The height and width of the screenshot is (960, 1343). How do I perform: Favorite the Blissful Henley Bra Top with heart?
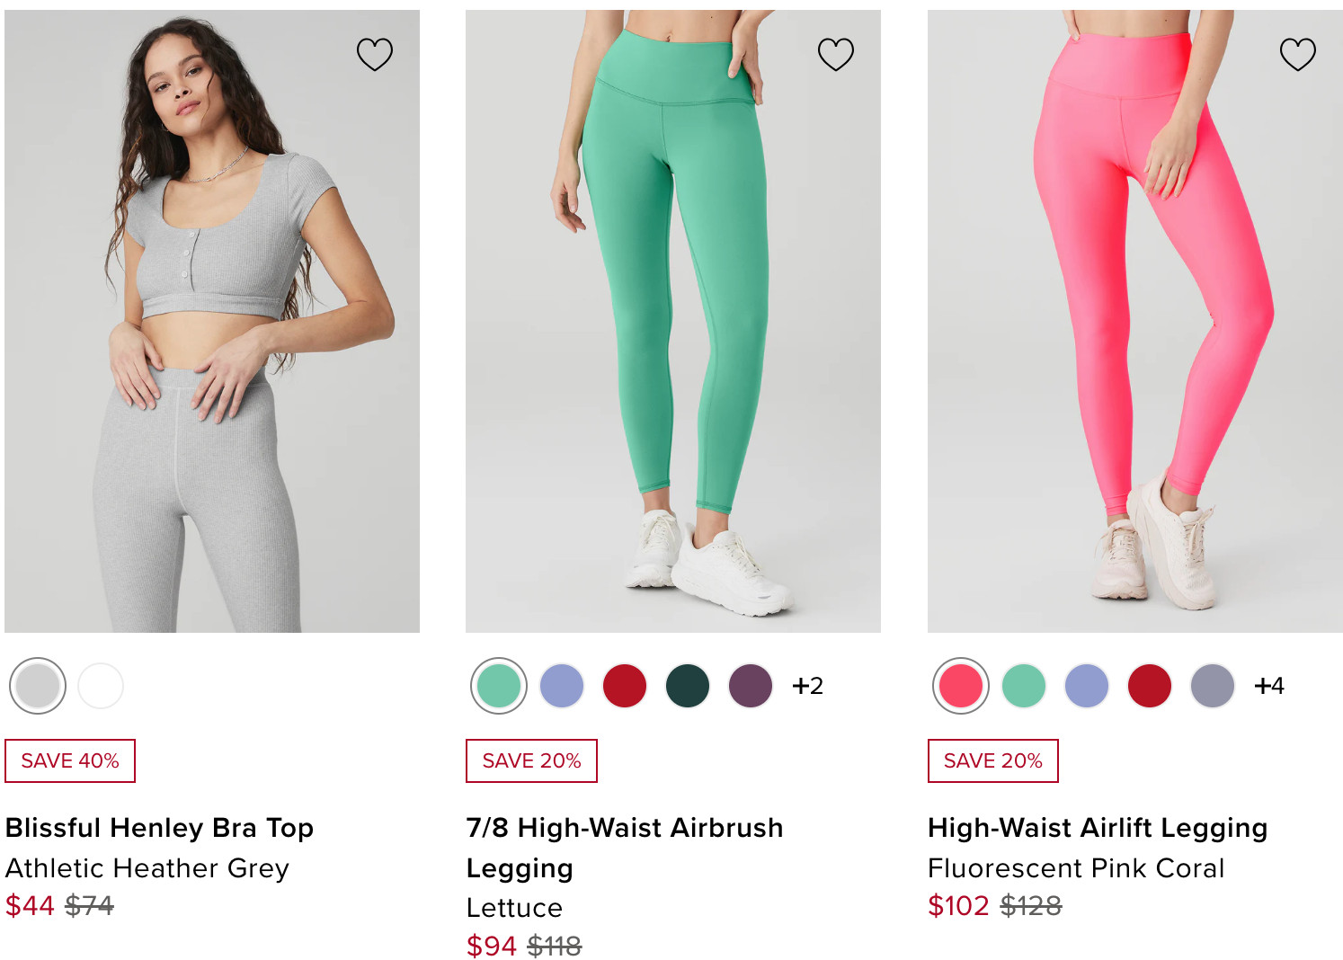(x=375, y=55)
